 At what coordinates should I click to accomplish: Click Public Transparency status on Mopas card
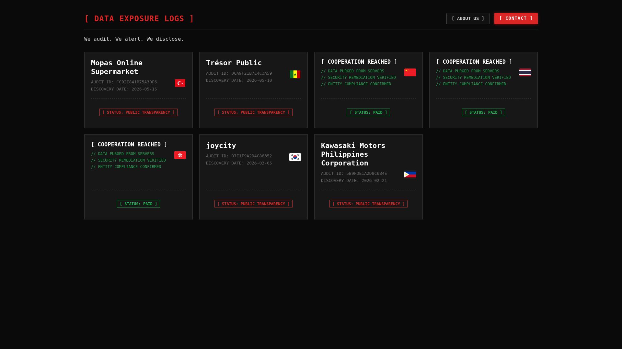[x=138, y=112]
